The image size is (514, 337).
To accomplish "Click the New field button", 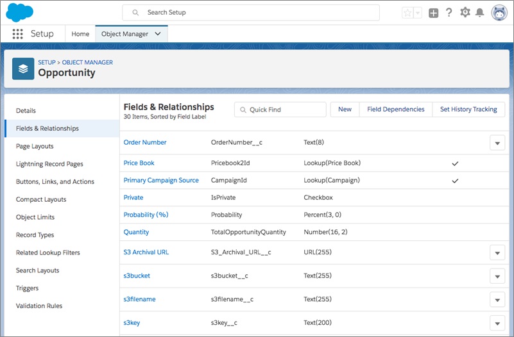I will point(345,110).
